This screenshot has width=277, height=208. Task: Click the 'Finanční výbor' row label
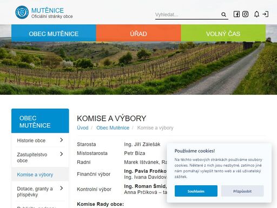pyautogui.click(x=94, y=174)
